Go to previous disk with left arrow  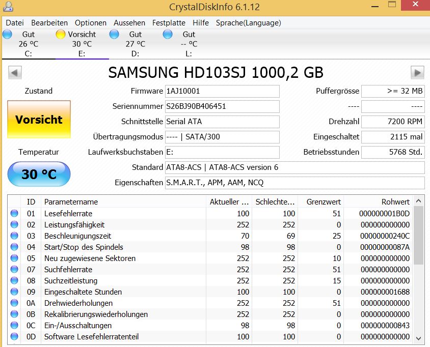15,73
